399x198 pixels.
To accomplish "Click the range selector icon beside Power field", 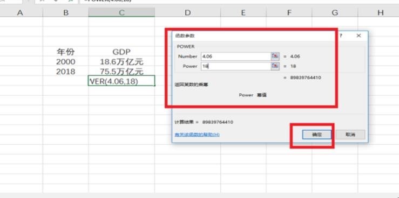I will 275,66.
